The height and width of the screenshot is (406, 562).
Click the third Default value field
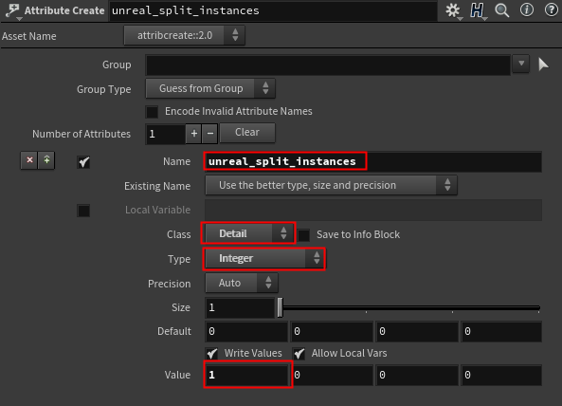coord(417,331)
